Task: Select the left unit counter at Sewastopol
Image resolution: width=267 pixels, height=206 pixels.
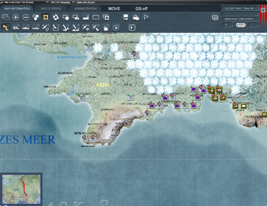Action: [85, 139]
